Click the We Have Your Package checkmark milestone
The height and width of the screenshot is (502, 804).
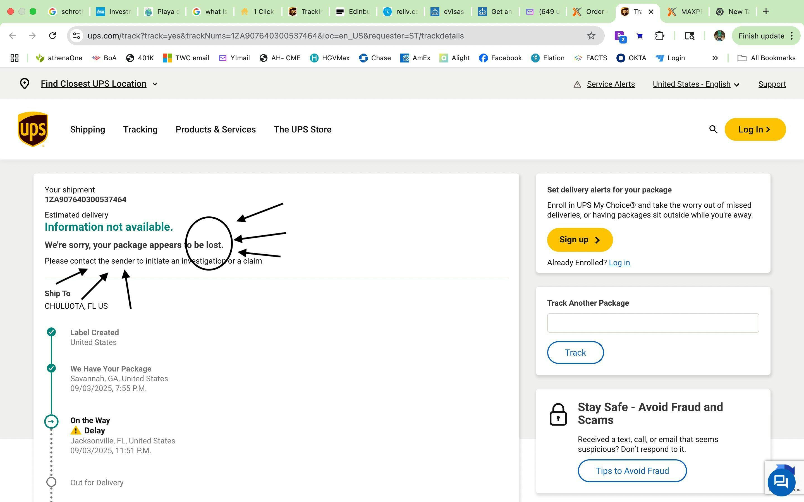pos(51,368)
